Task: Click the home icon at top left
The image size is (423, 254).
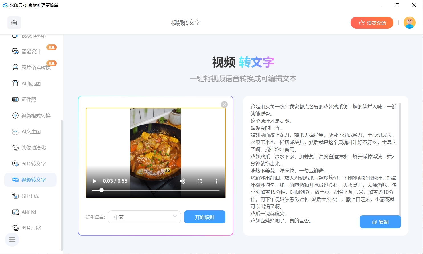Action: click(14, 23)
